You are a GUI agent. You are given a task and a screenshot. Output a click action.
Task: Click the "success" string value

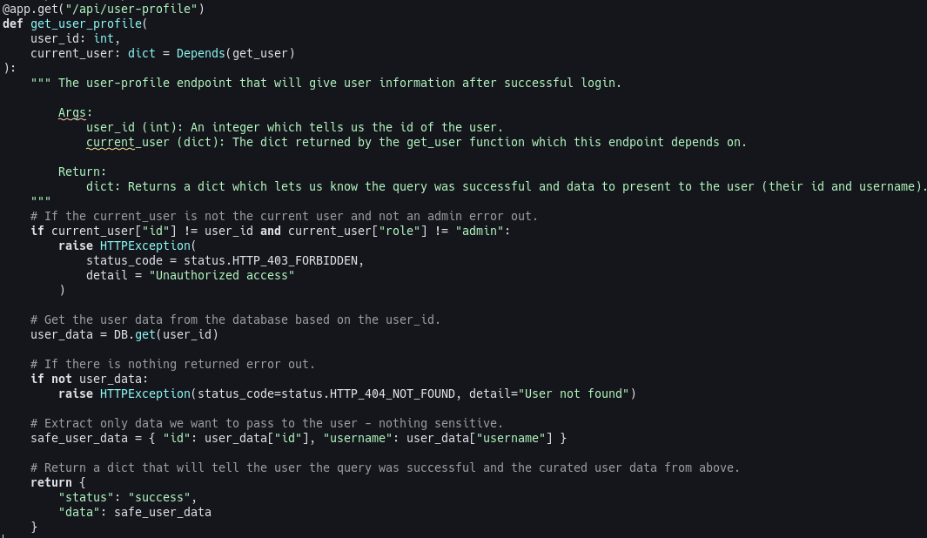point(159,496)
